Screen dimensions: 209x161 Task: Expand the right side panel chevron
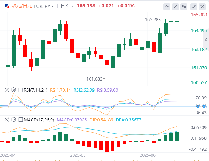tap(206, 40)
